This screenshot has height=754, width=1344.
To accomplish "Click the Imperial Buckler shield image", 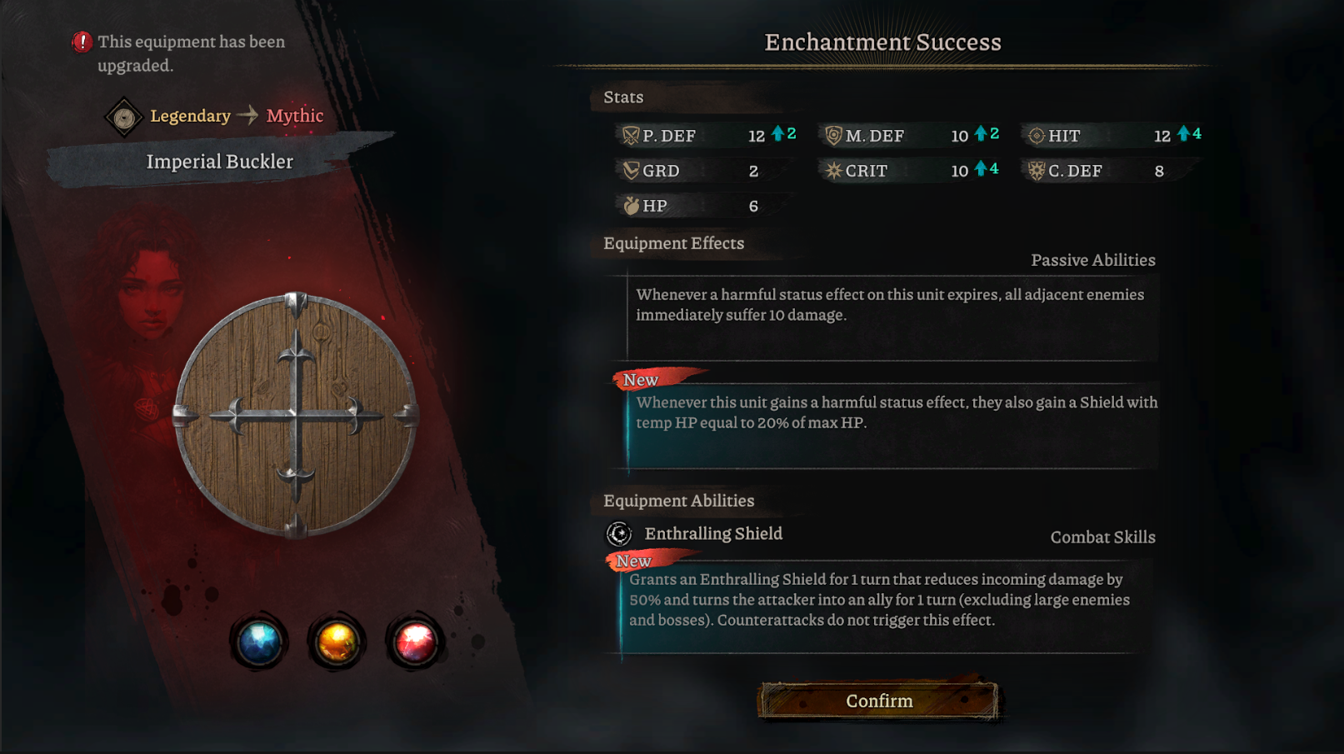I will 295,415.
